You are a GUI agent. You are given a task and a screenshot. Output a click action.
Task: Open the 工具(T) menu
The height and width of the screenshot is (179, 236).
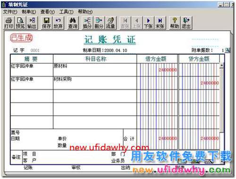click(66, 12)
